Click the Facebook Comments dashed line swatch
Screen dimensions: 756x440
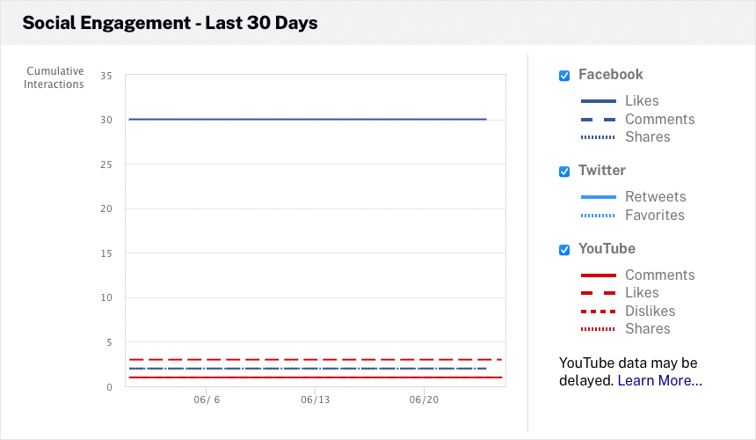tap(598, 120)
